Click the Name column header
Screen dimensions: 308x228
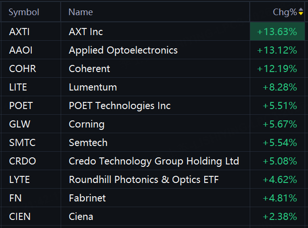(81, 12)
